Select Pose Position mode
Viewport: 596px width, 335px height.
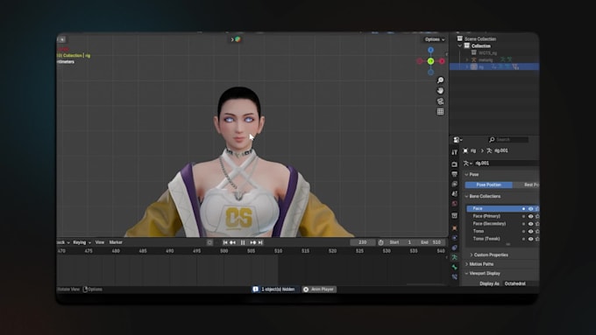point(489,185)
